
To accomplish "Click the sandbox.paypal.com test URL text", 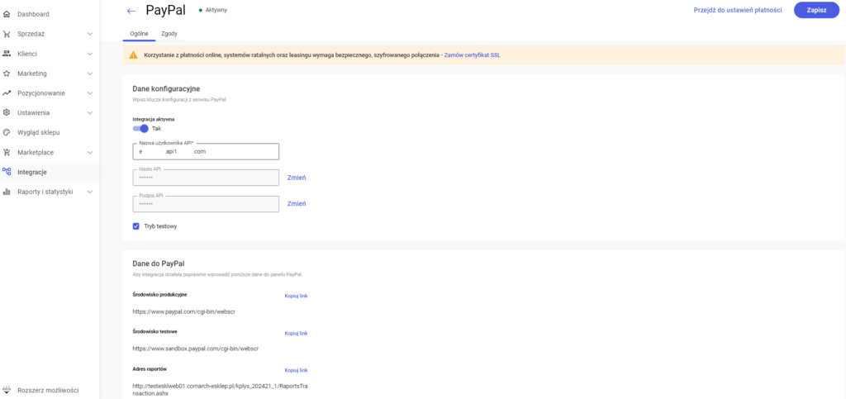I will coord(195,349).
